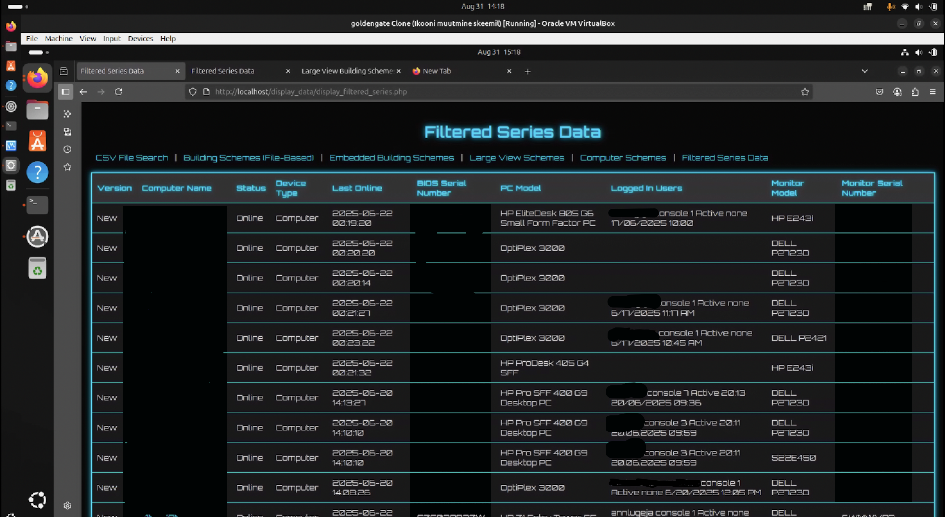Open the host clock Aug 31 14:18
Screen dimensions: 945x517
pos(483,6)
